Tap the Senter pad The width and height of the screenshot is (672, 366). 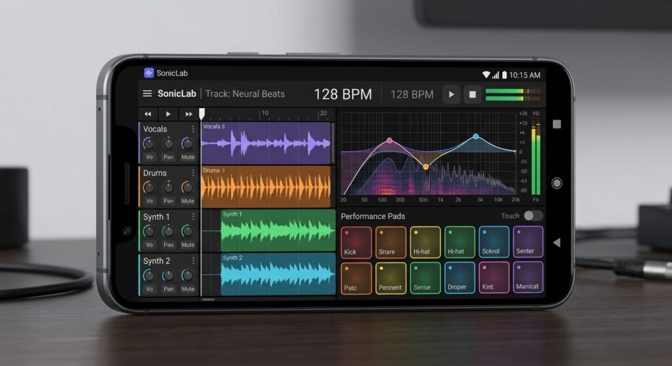(528, 242)
